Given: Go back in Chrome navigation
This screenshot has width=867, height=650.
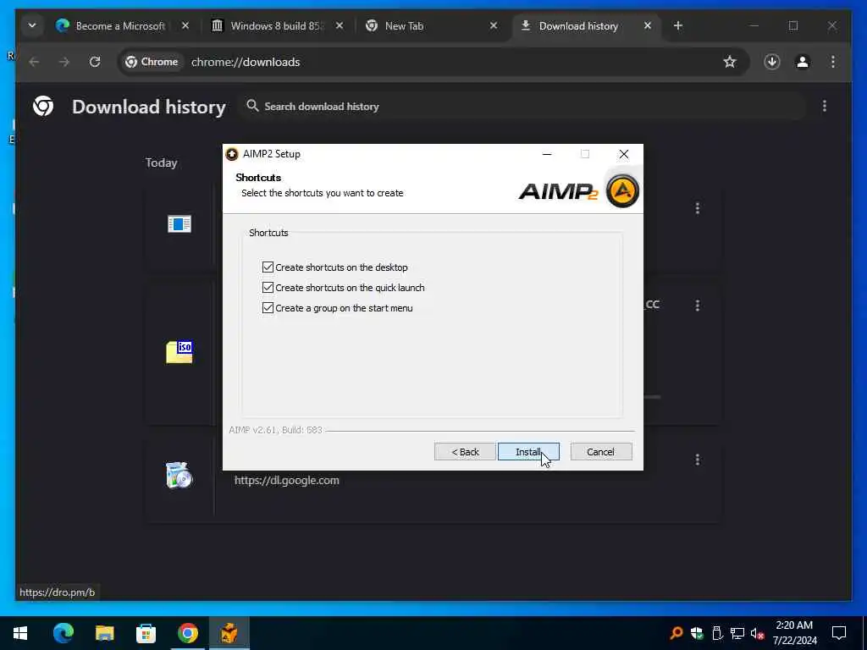Looking at the screenshot, I should [x=34, y=62].
